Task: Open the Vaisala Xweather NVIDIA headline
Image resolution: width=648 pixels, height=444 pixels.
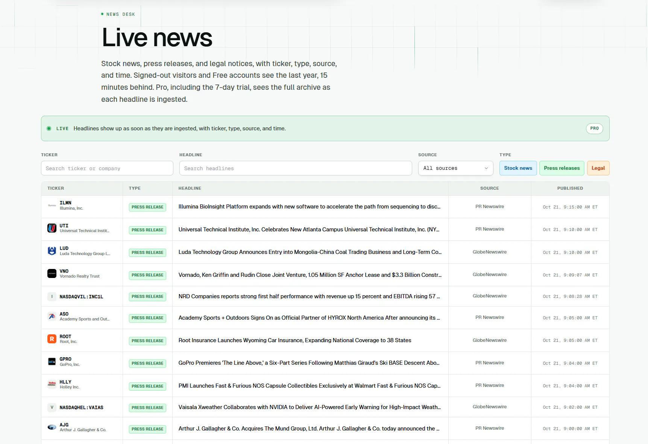Action: point(310,407)
